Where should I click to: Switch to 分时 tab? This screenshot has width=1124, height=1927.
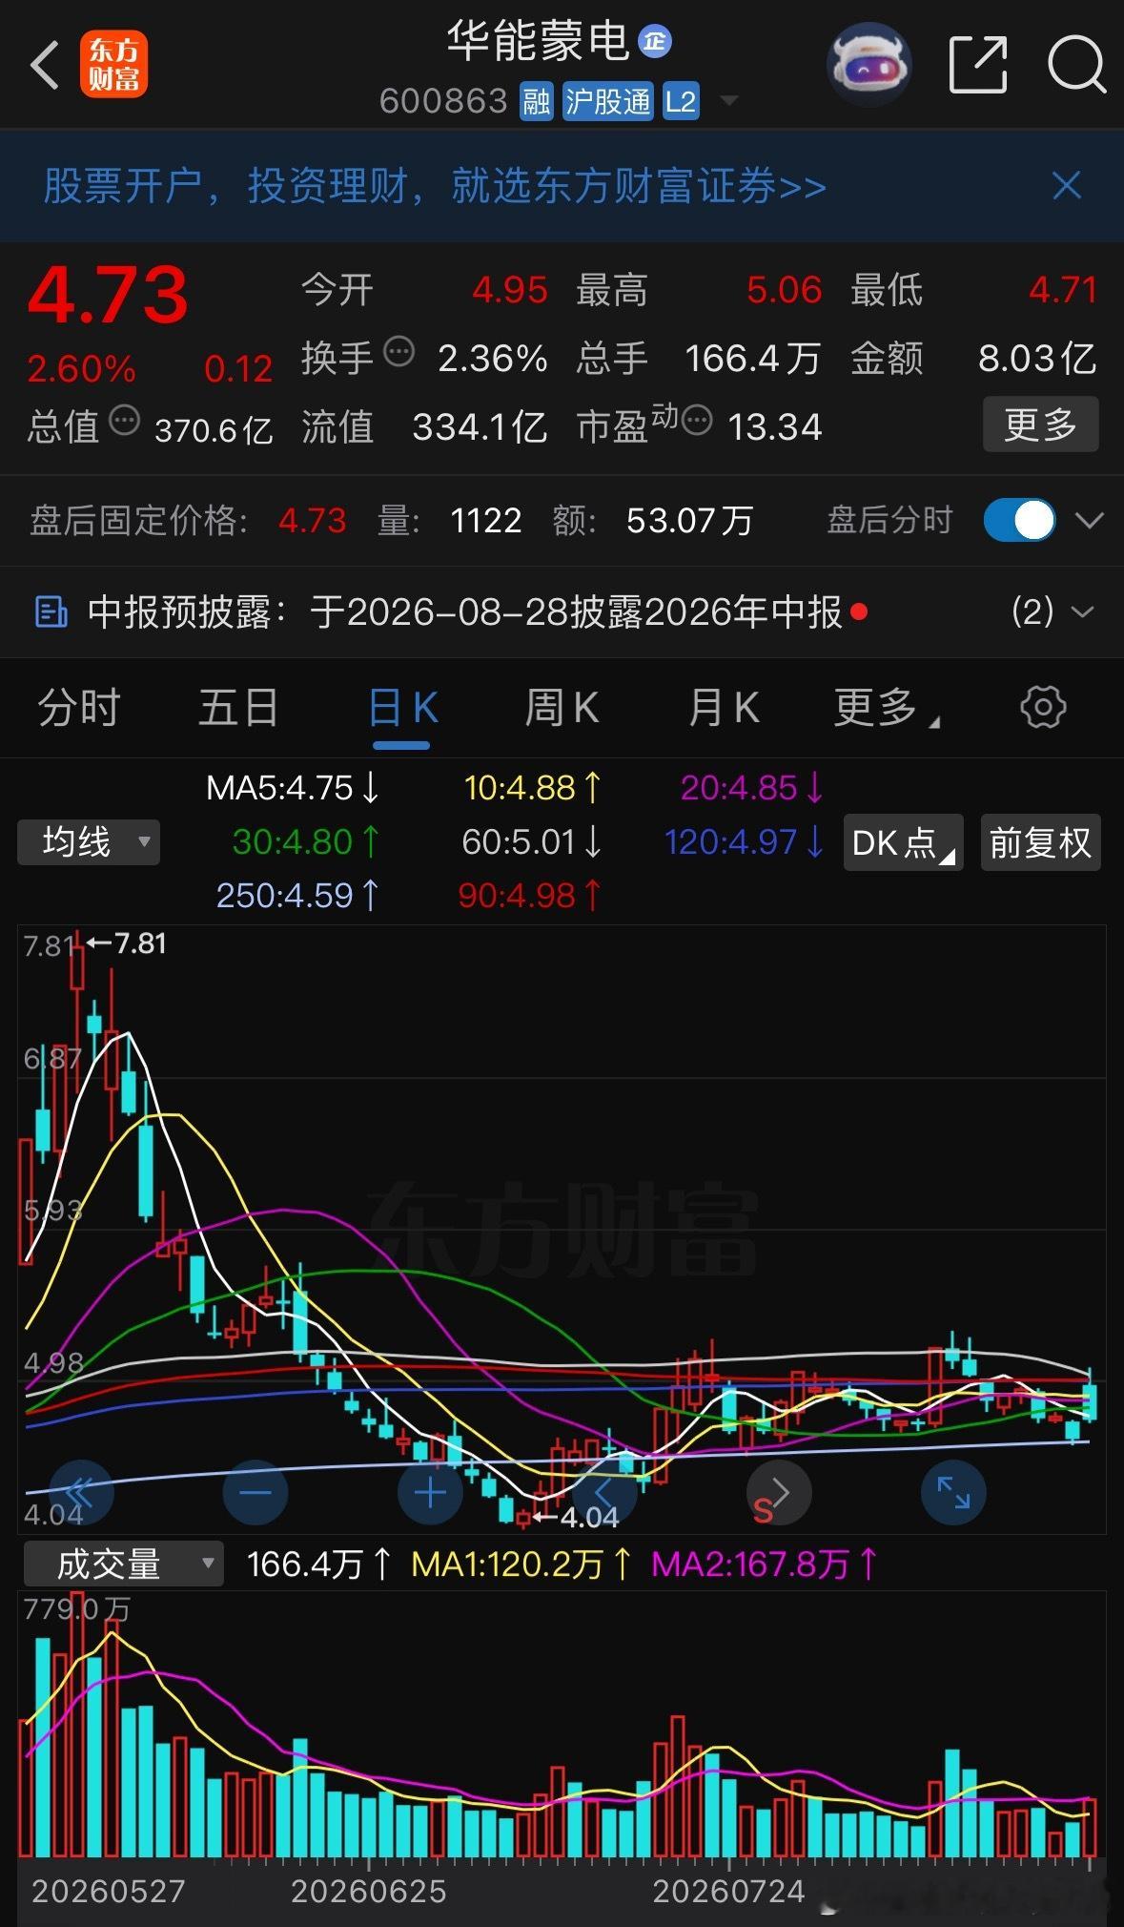click(79, 708)
